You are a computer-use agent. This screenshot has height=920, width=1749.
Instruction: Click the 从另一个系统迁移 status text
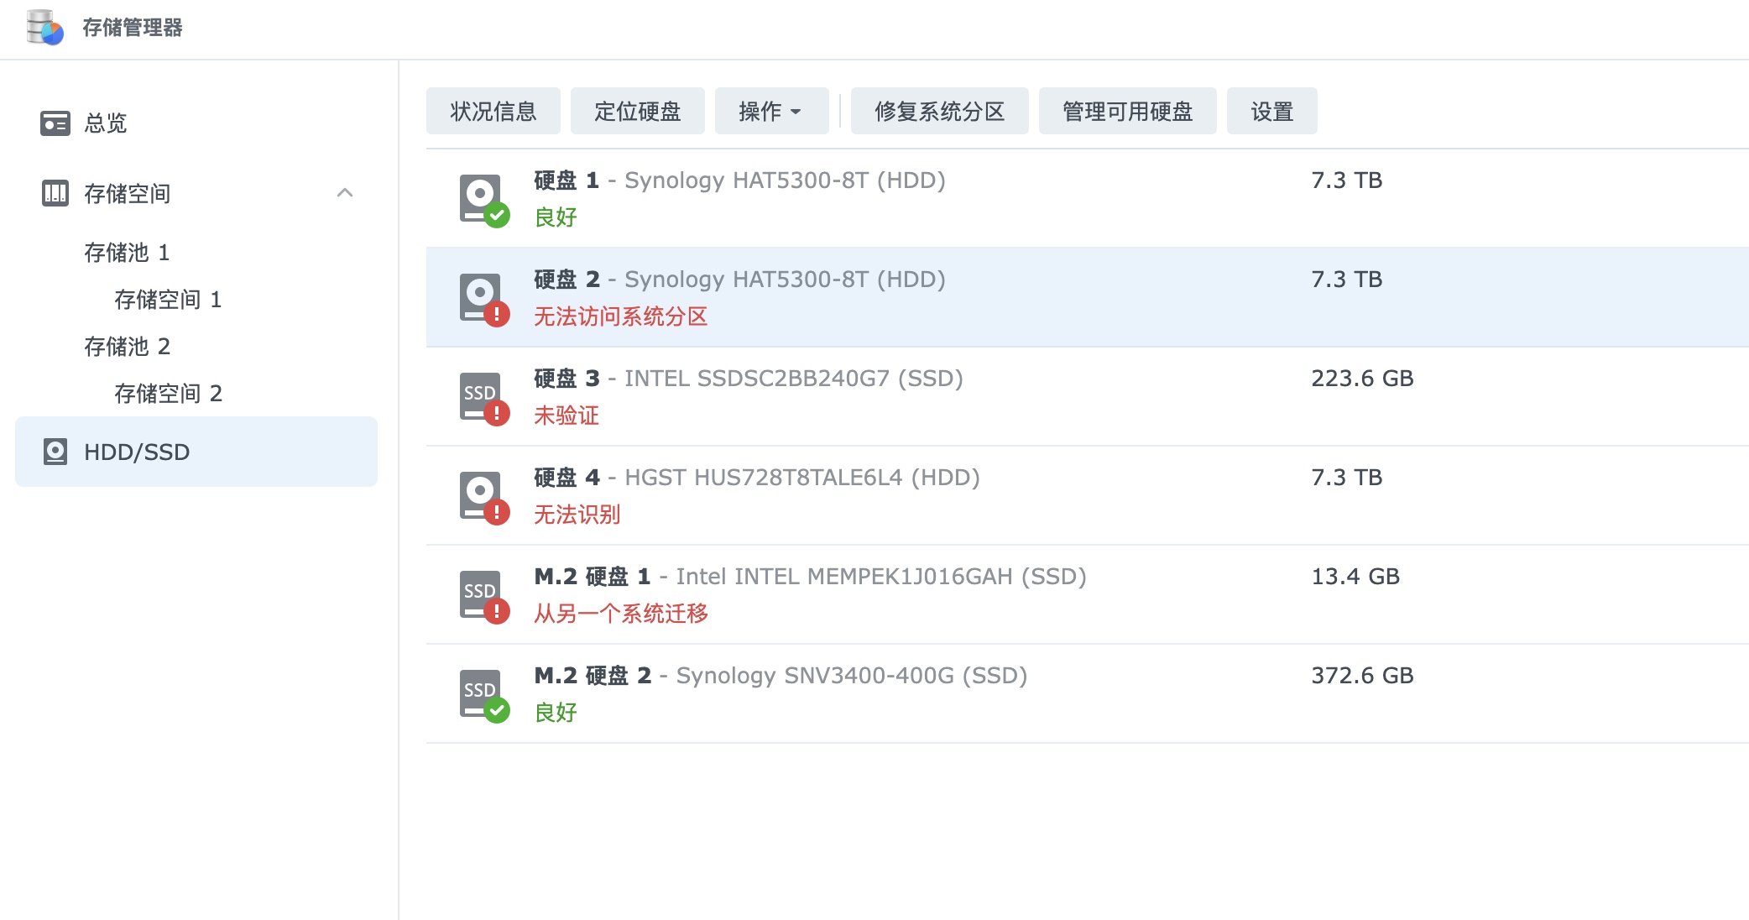(621, 614)
